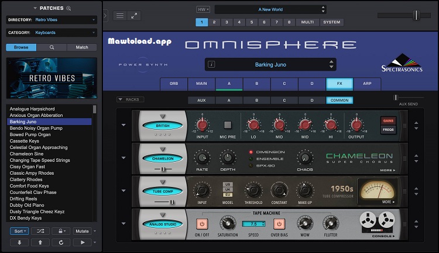
Task: Open the hamburger utility menu icon
Action: pyautogui.click(x=120, y=16)
